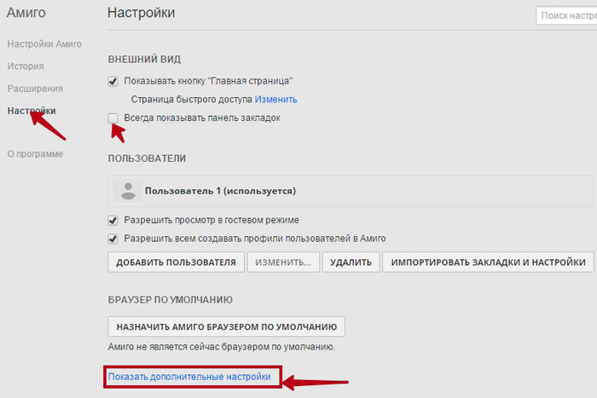Open О программе page
This screenshot has width=597, height=398.
pyautogui.click(x=35, y=154)
